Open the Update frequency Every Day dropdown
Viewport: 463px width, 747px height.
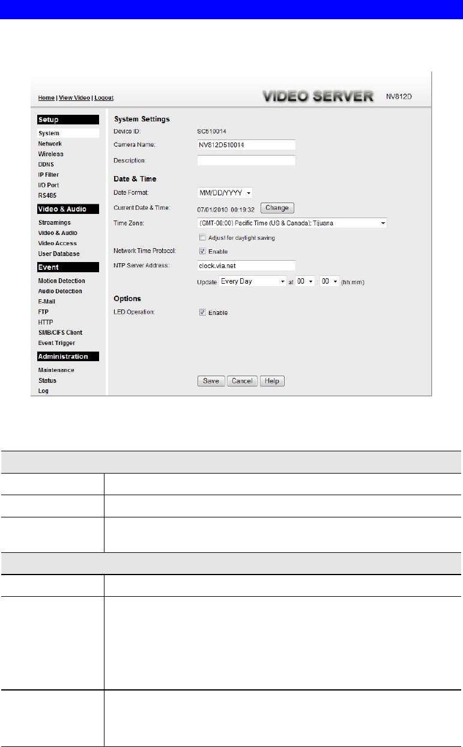point(253,281)
